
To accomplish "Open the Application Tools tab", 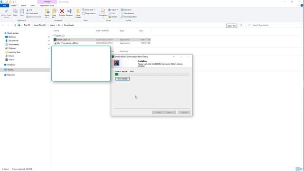I will point(47,5).
